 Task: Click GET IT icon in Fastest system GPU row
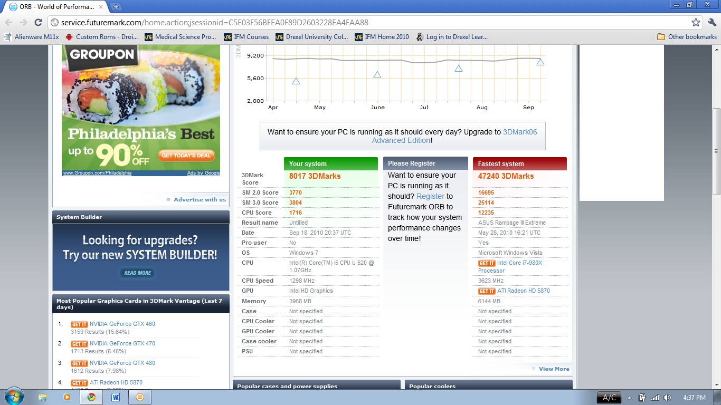[x=487, y=291]
